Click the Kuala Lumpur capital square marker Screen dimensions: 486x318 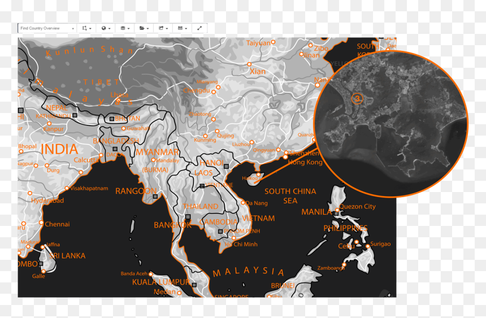[194, 285]
